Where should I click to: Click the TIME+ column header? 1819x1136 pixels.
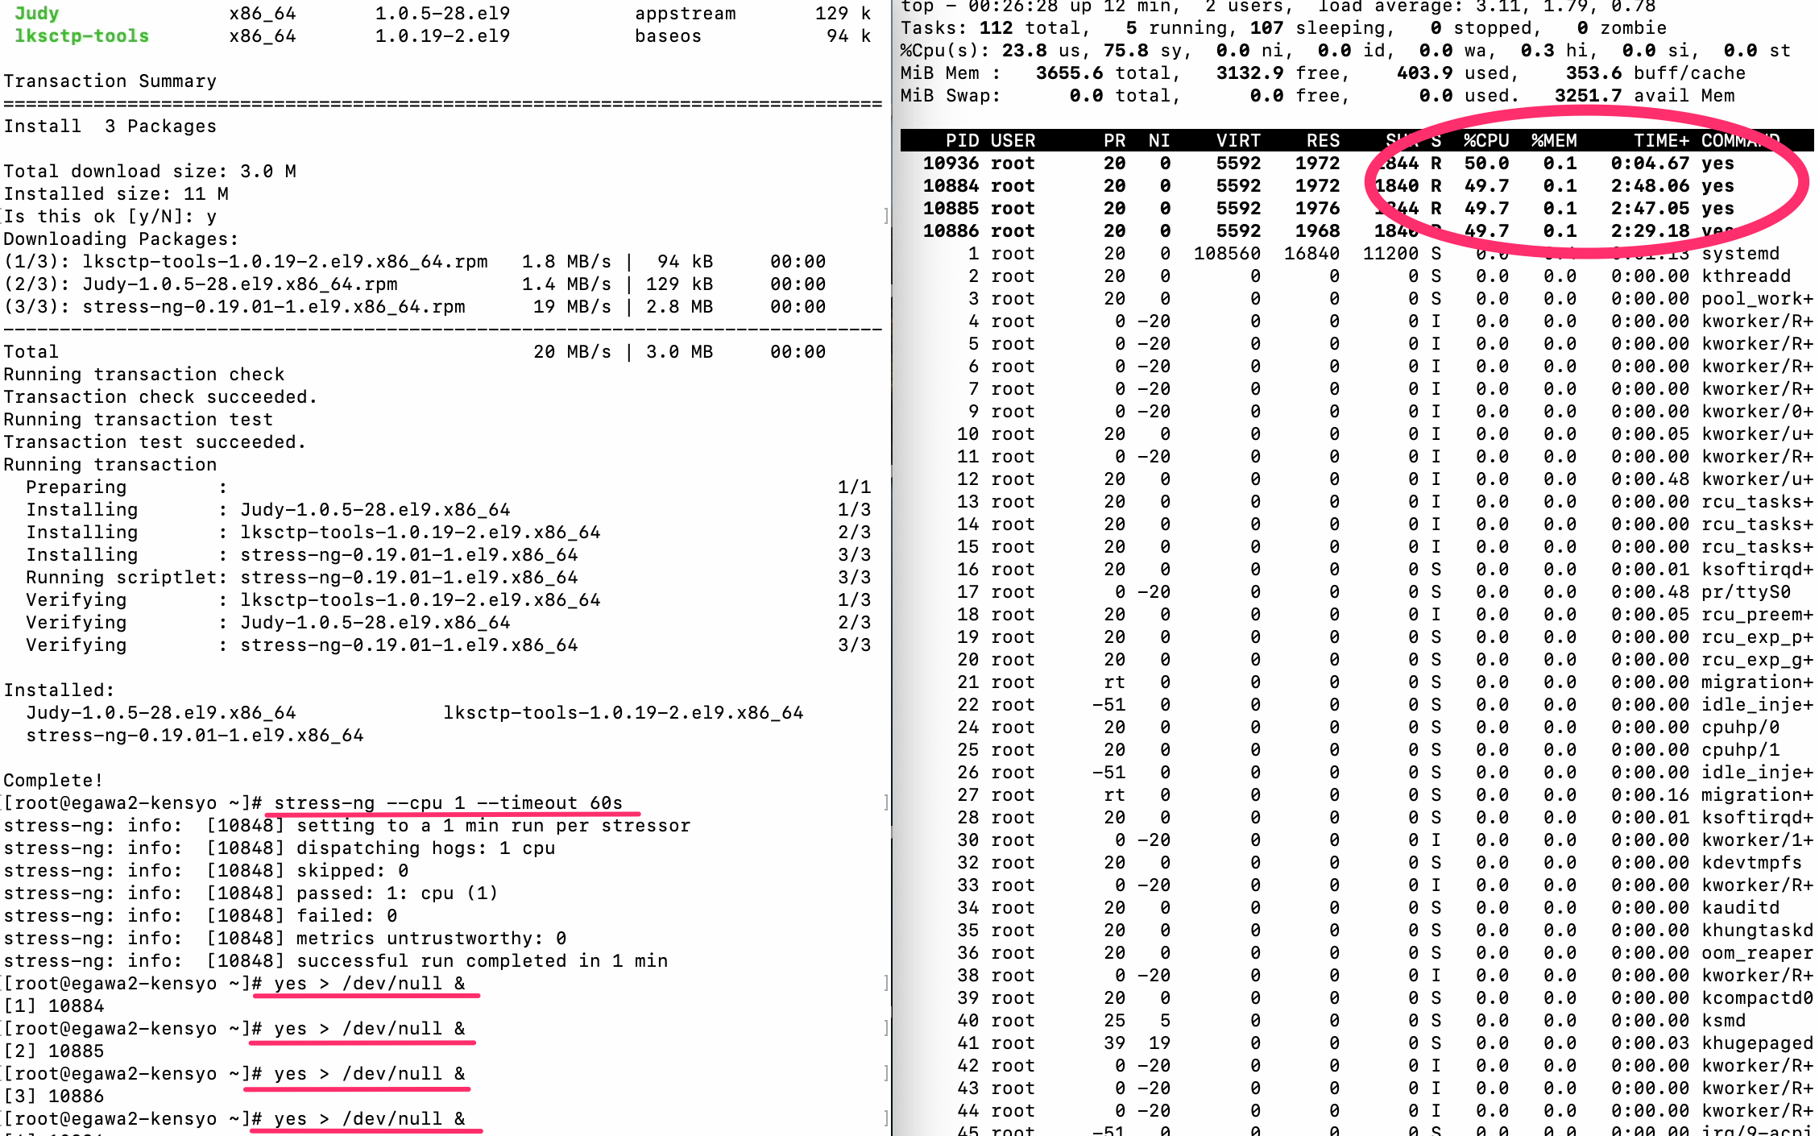point(1660,140)
